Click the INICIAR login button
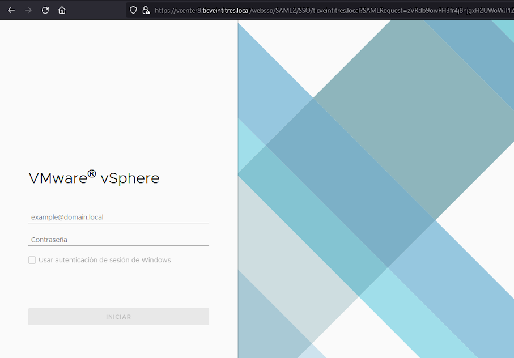 pyautogui.click(x=118, y=317)
